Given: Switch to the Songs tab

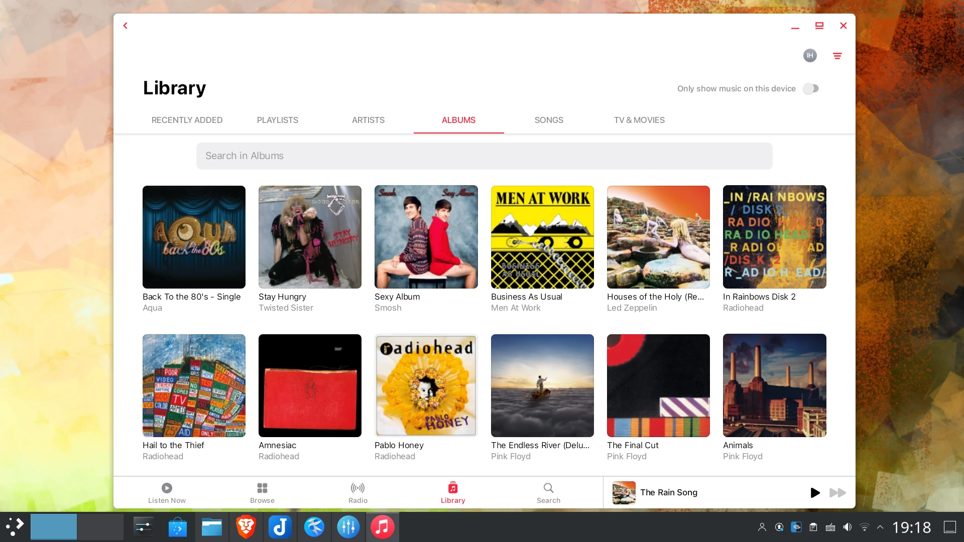Looking at the screenshot, I should tap(548, 120).
